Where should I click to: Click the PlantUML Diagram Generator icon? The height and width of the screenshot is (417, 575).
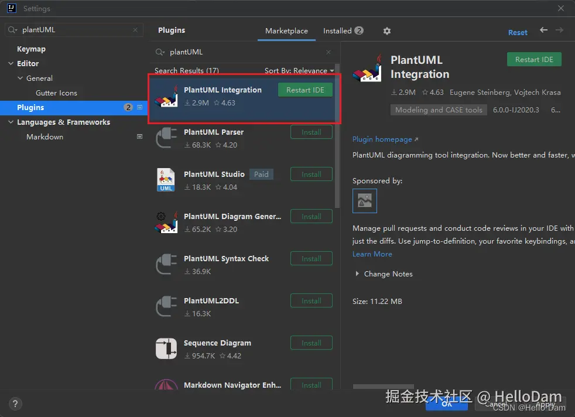(x=166, y=222)
